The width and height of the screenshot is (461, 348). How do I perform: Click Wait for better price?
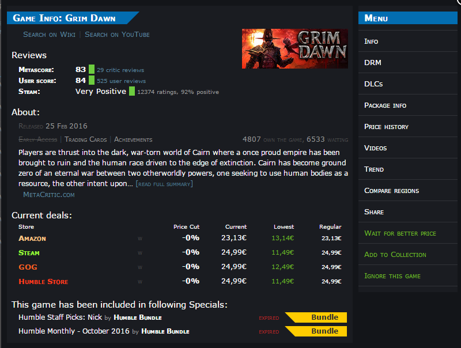click(x=400, y=233)
